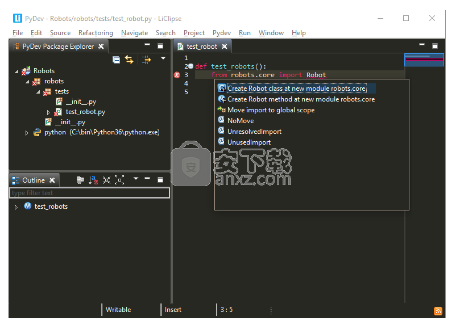Choose Create Robot class at new module robots.core
Screen dimensions: 464x329
coord(296,88)
